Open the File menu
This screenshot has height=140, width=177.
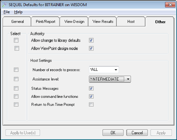7,12
